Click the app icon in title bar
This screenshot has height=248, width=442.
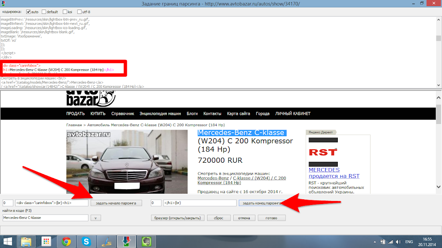tap(3, 3)
